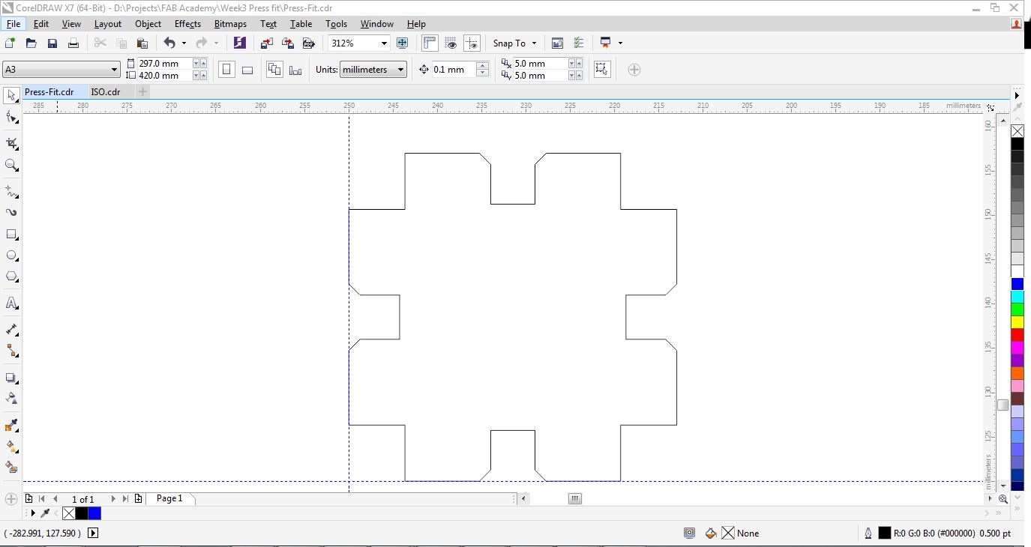The width and height of the screenshot is (1031, 547).
Task: Select the Polygon tool
Action: pyautogui.click(x=12, y=277)
